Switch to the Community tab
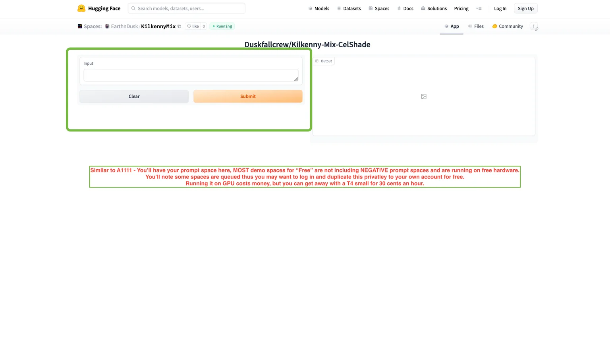This screenshot has width=610, height=354. [x=508, y=26]
